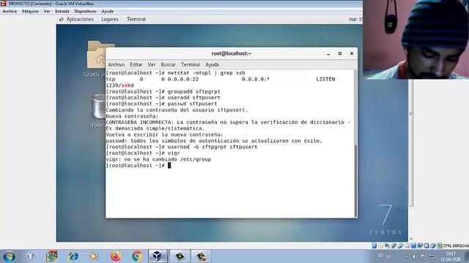Screen dimensions: 469x263
Task: Minimize the root@localhost terminal window
Action: [x=328, y=53]
